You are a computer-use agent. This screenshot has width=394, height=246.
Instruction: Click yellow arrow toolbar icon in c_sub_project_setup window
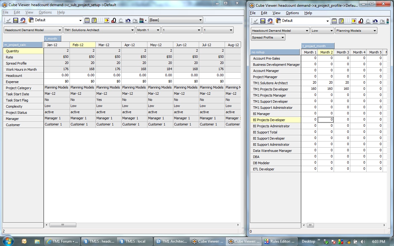[x=107, y=20]
